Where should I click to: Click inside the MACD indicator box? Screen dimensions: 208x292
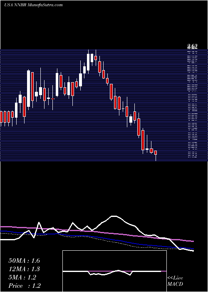[x=114, y=271]
